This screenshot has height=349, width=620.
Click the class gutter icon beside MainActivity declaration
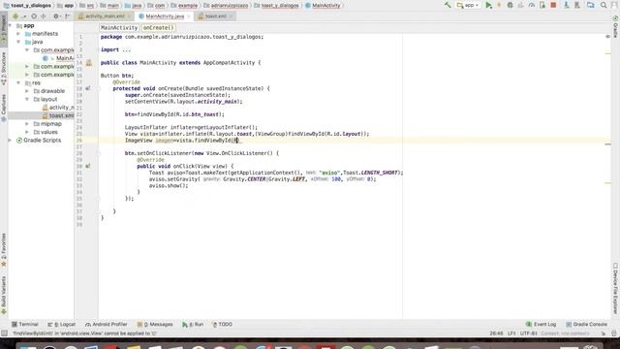click(x=89, y=63)
